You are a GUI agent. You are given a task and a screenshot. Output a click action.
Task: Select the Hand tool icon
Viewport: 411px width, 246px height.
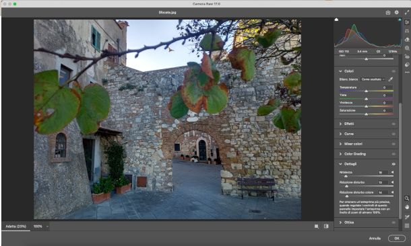point(407,207)
